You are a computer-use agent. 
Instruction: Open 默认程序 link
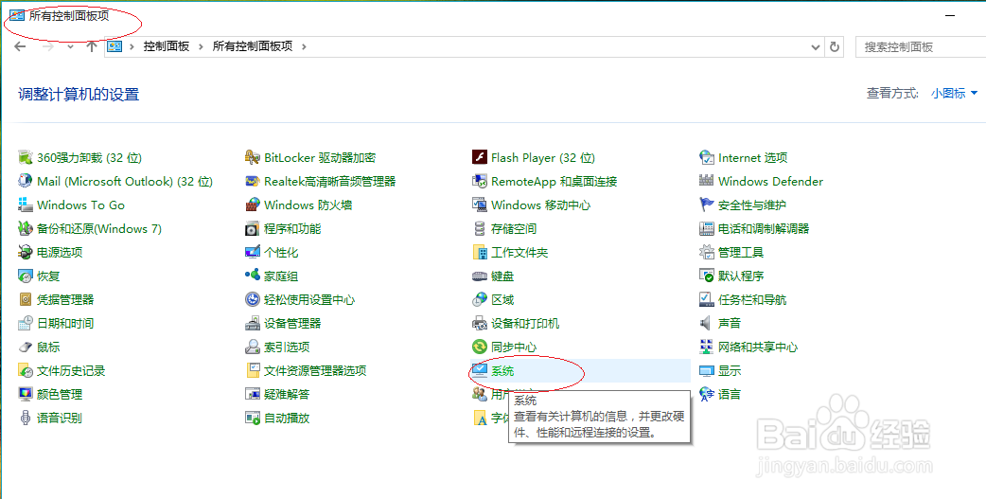tap(741, 276)
